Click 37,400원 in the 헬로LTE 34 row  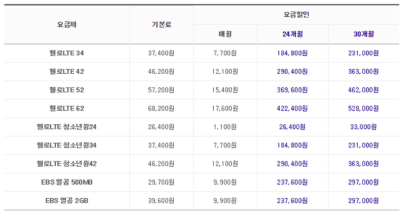tap(161, 53)
